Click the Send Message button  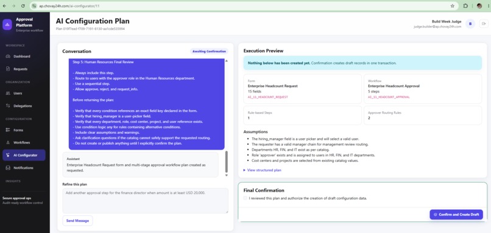click(x=77, y=220)
